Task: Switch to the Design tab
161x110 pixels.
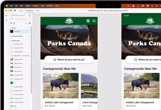Action: (21, 10)
